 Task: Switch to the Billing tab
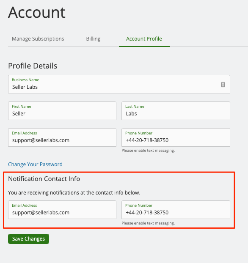pyautogui.click(x=93, y=39)
